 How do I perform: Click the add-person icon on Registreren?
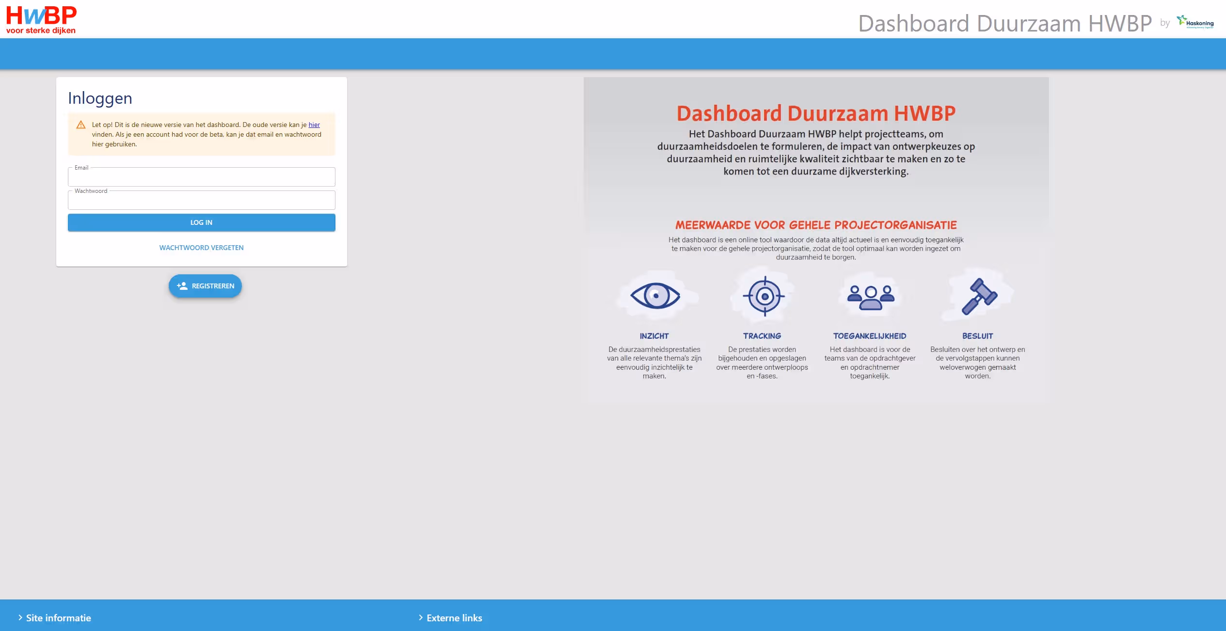coord(182,286)
